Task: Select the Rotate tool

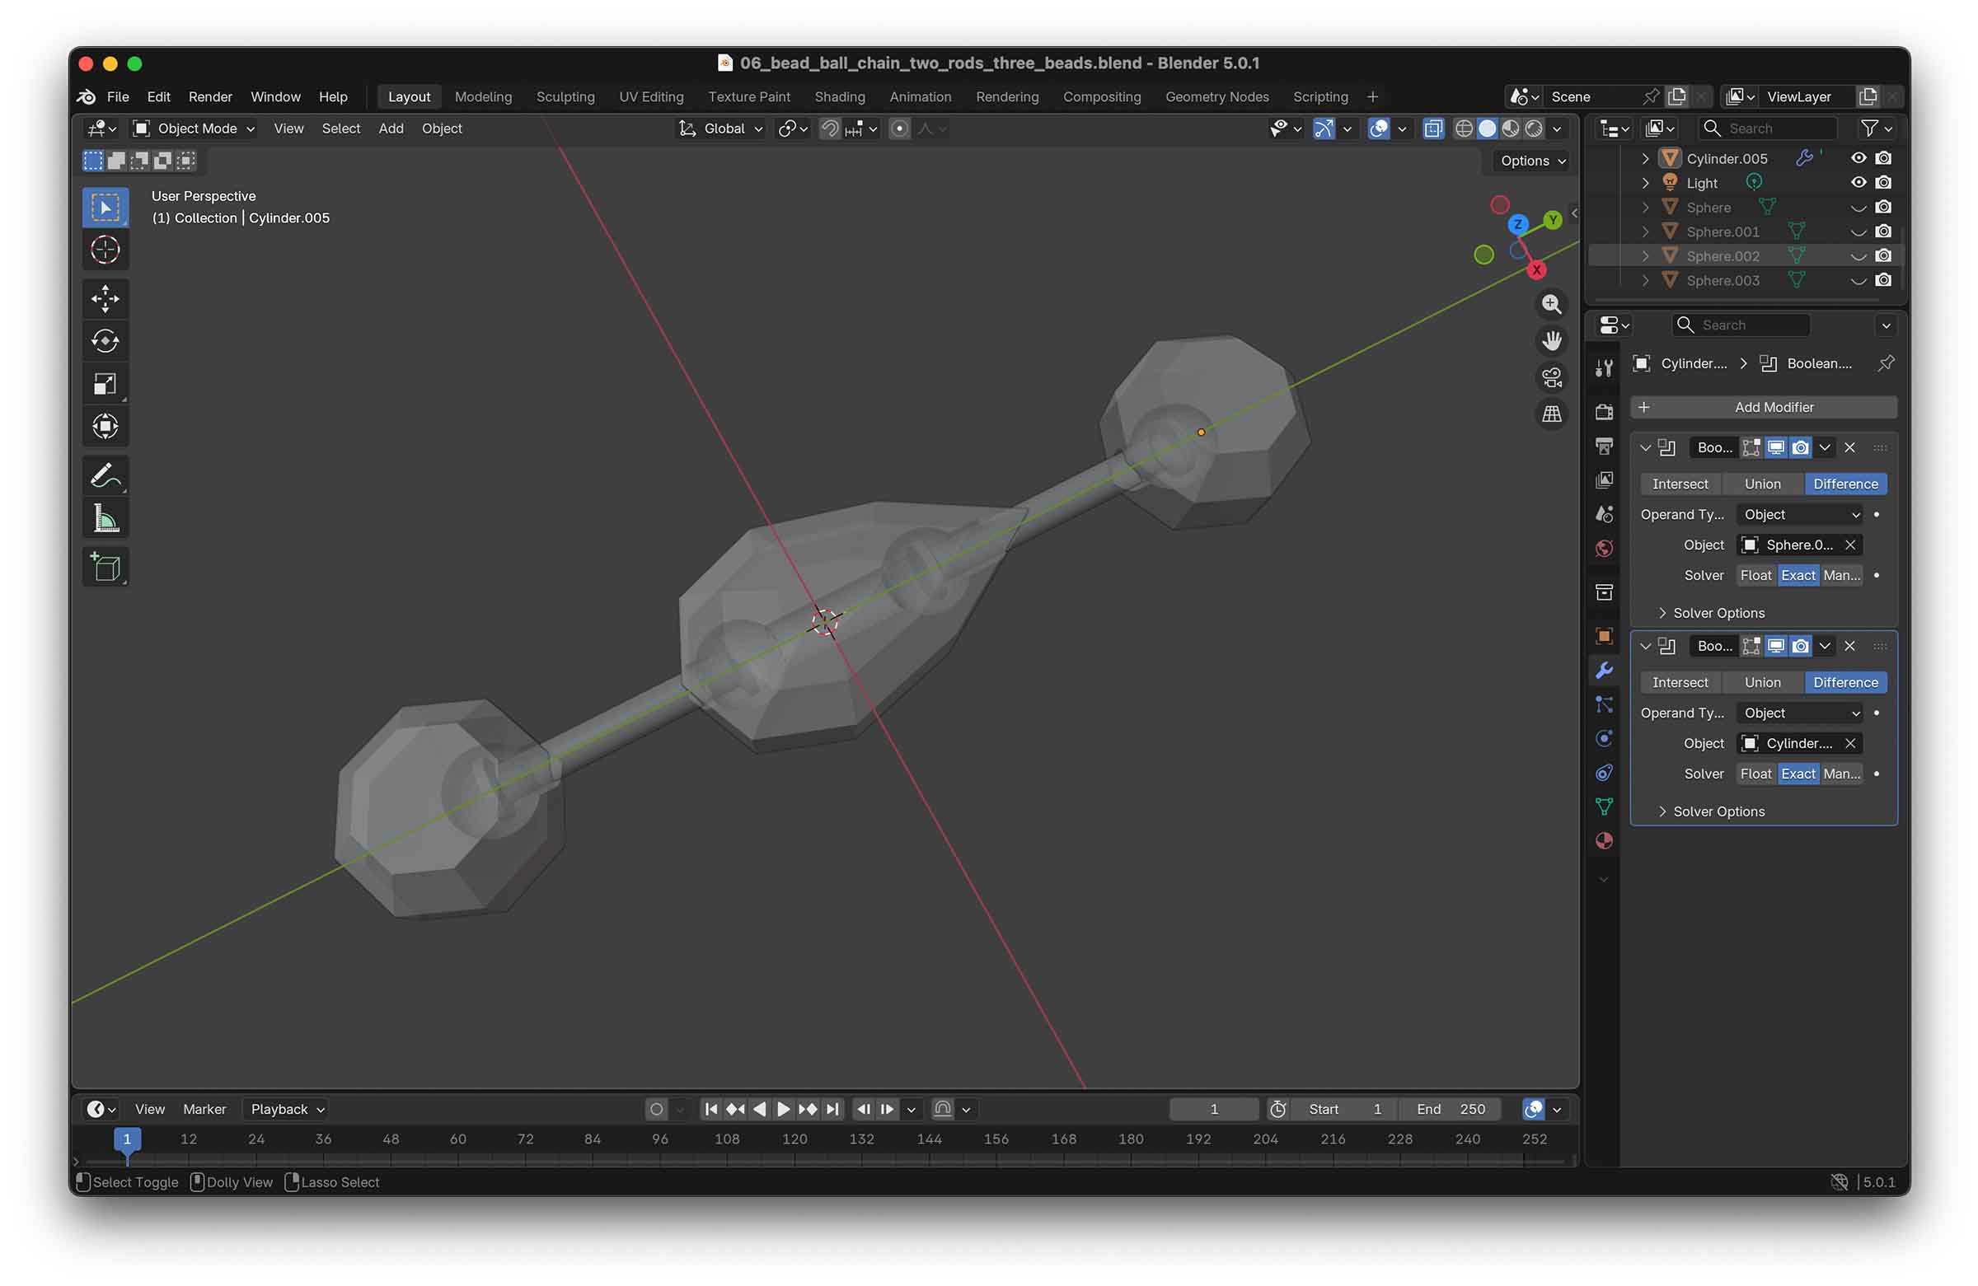Action: click(105, 340)
